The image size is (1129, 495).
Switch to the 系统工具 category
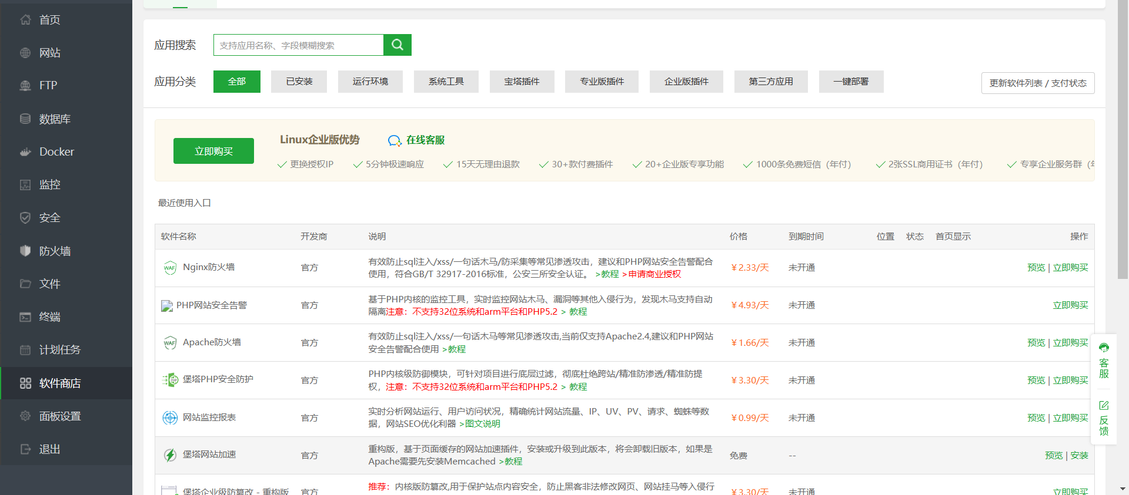[446, 82]
